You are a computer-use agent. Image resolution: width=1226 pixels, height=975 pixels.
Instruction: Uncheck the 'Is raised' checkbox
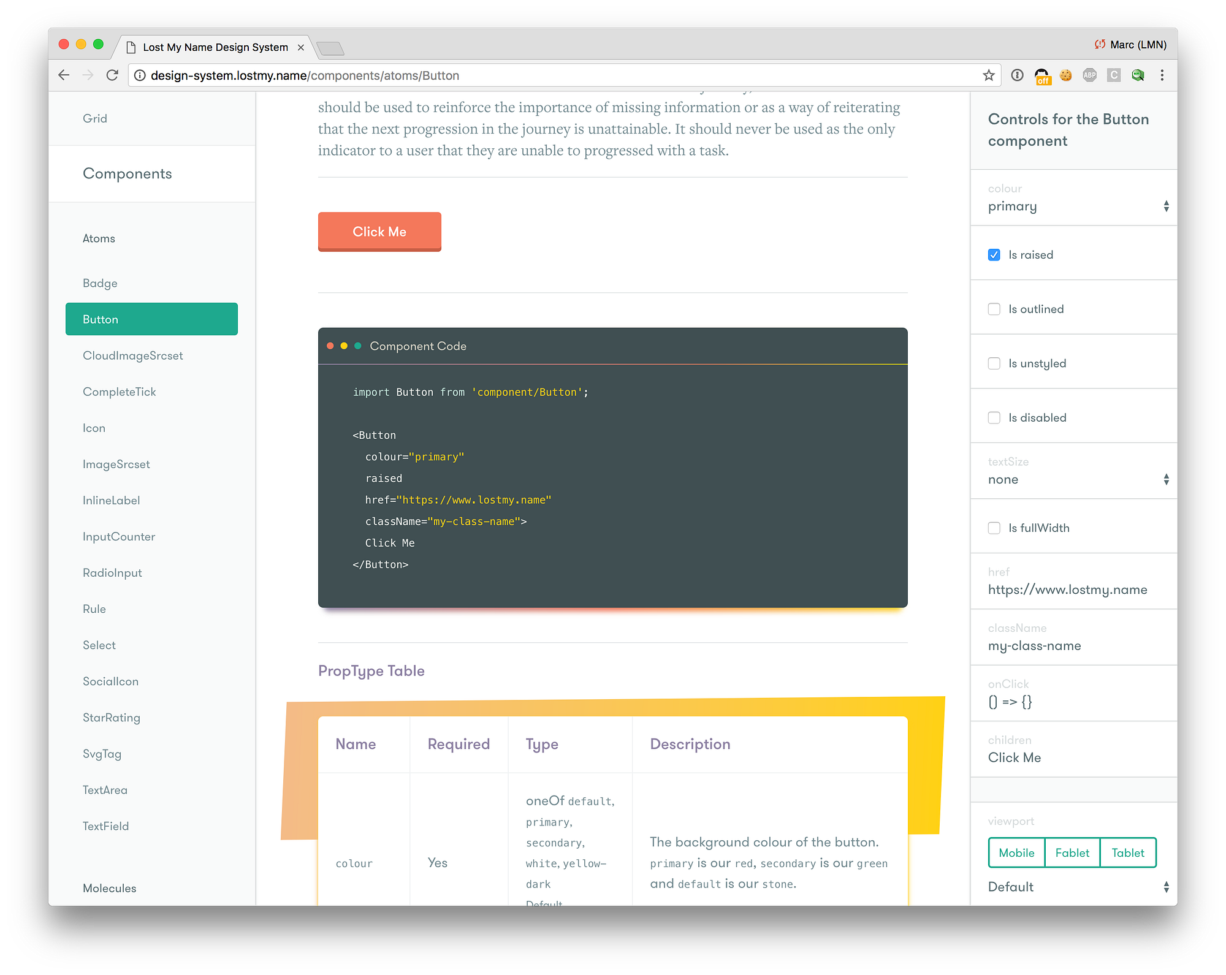coord(994,254)
